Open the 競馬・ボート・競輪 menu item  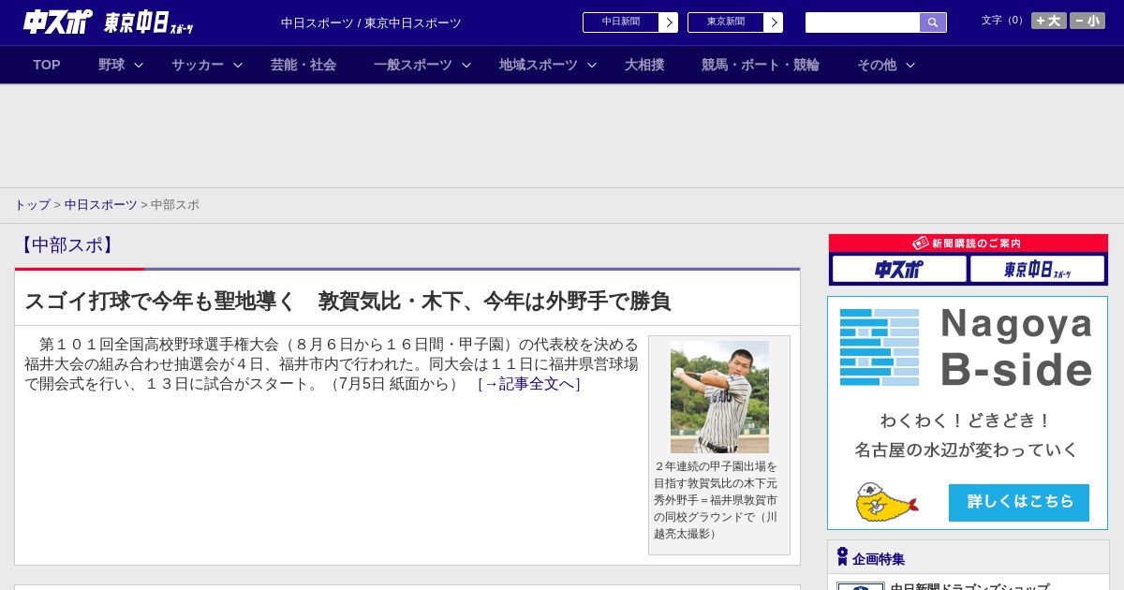click(x=761, y=65)
